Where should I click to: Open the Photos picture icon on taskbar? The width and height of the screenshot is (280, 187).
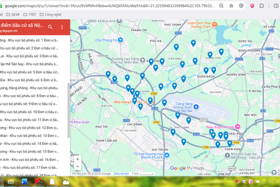(x=66, y=182)
